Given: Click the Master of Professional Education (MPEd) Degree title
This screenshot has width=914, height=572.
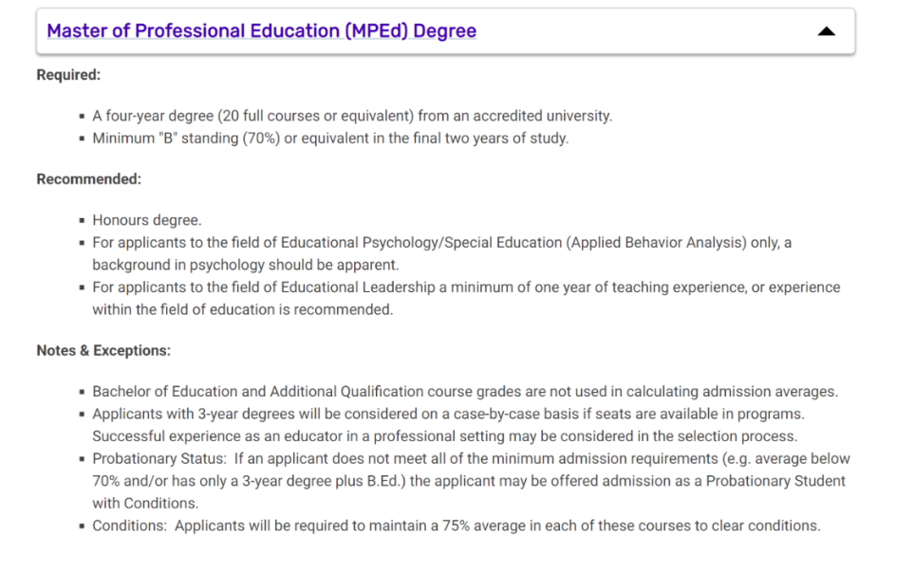Looking at the screenshot, I should pyautogui.click(x=261, y=31).
